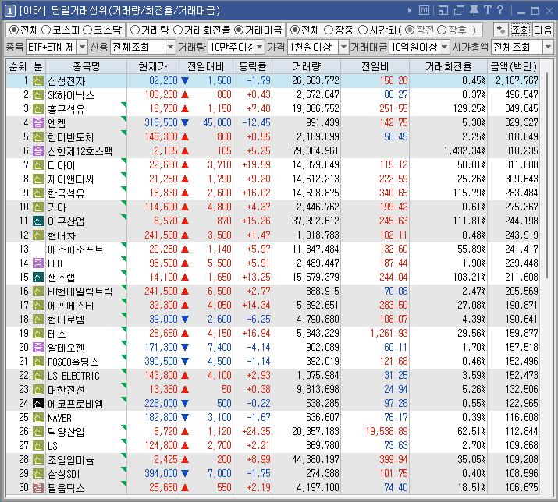Image resolution: width=558 pixels, height=502 pixels.
Task: Select the 거래회전율 radio button
Action: [178, 30]
